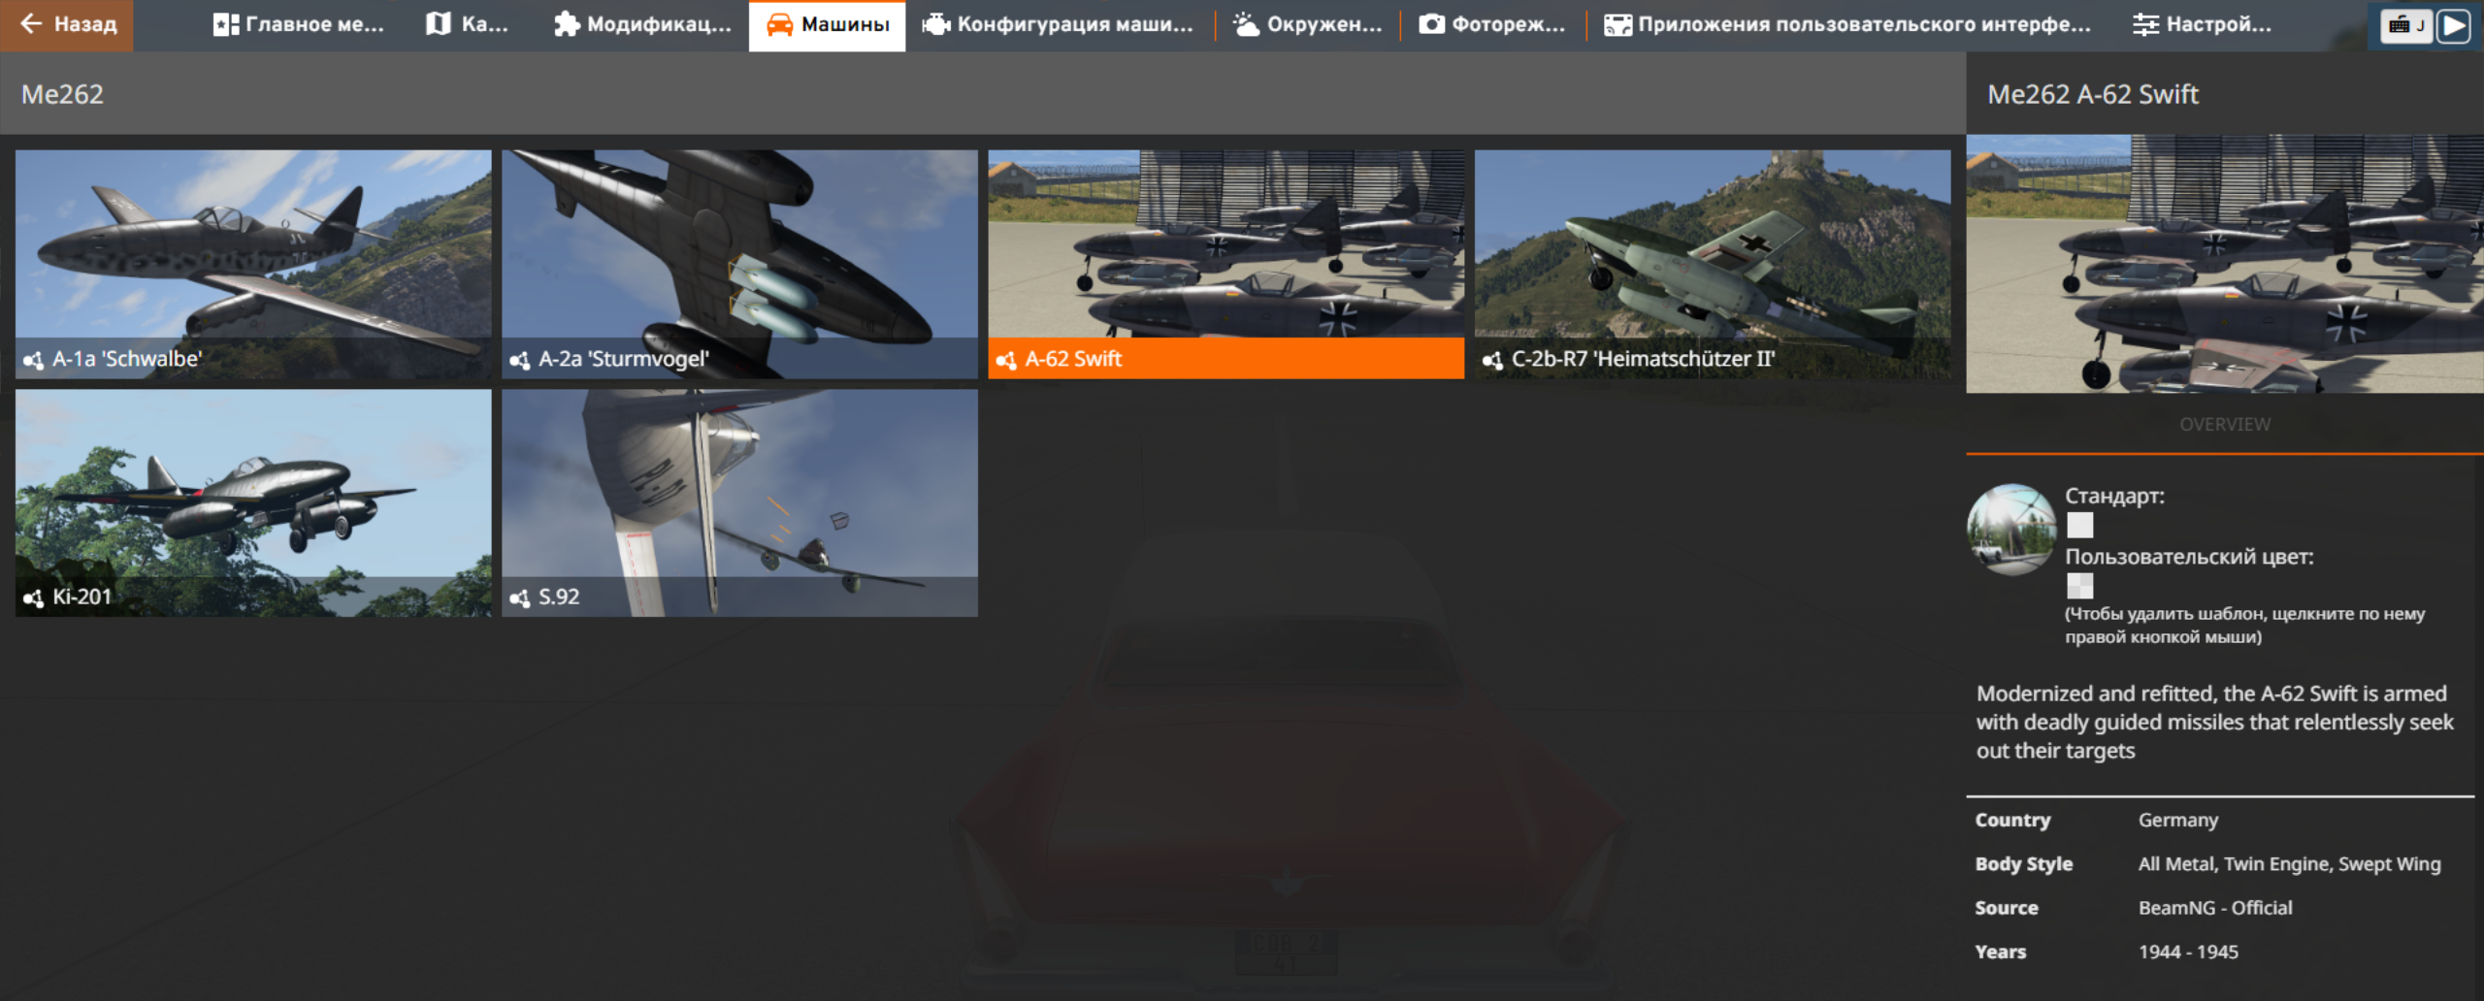
Task: Pick the Стандарт color swatch
Action: click(x=2079, y=525)
